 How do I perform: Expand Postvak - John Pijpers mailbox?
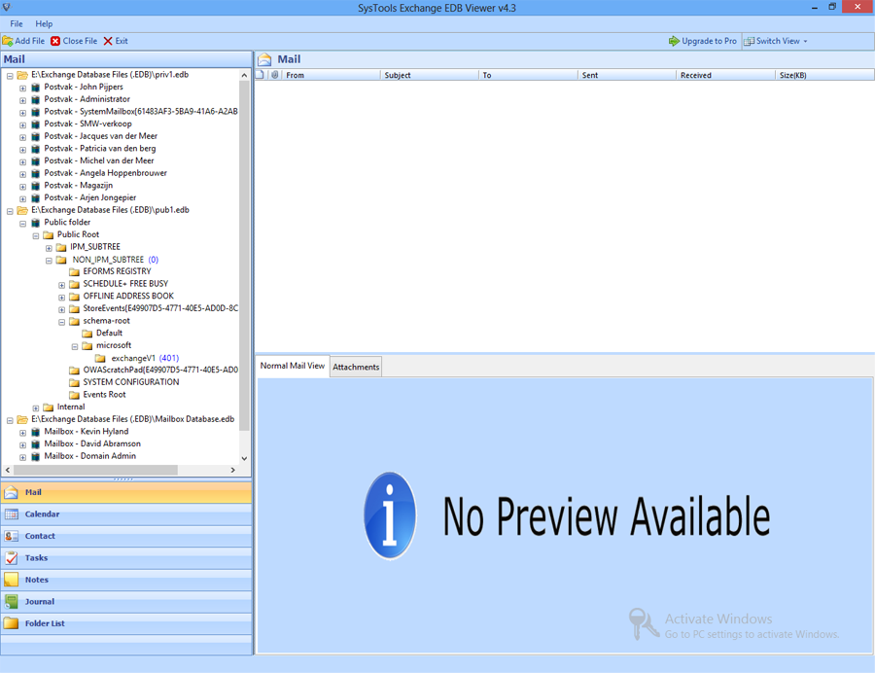[x=23, y=88]
